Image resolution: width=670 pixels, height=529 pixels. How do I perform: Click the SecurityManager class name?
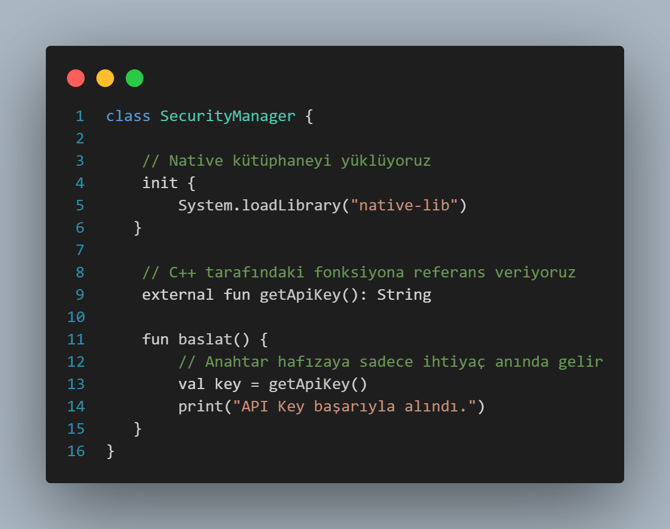(228, 116)
